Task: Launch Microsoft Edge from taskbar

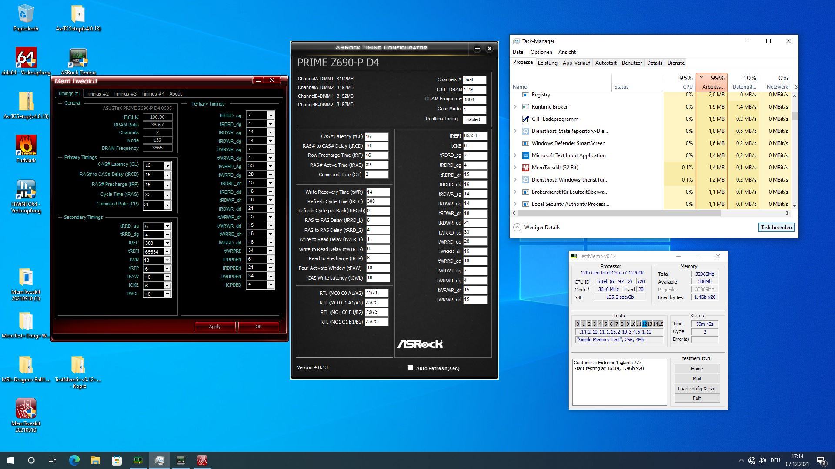Action: 74,460
